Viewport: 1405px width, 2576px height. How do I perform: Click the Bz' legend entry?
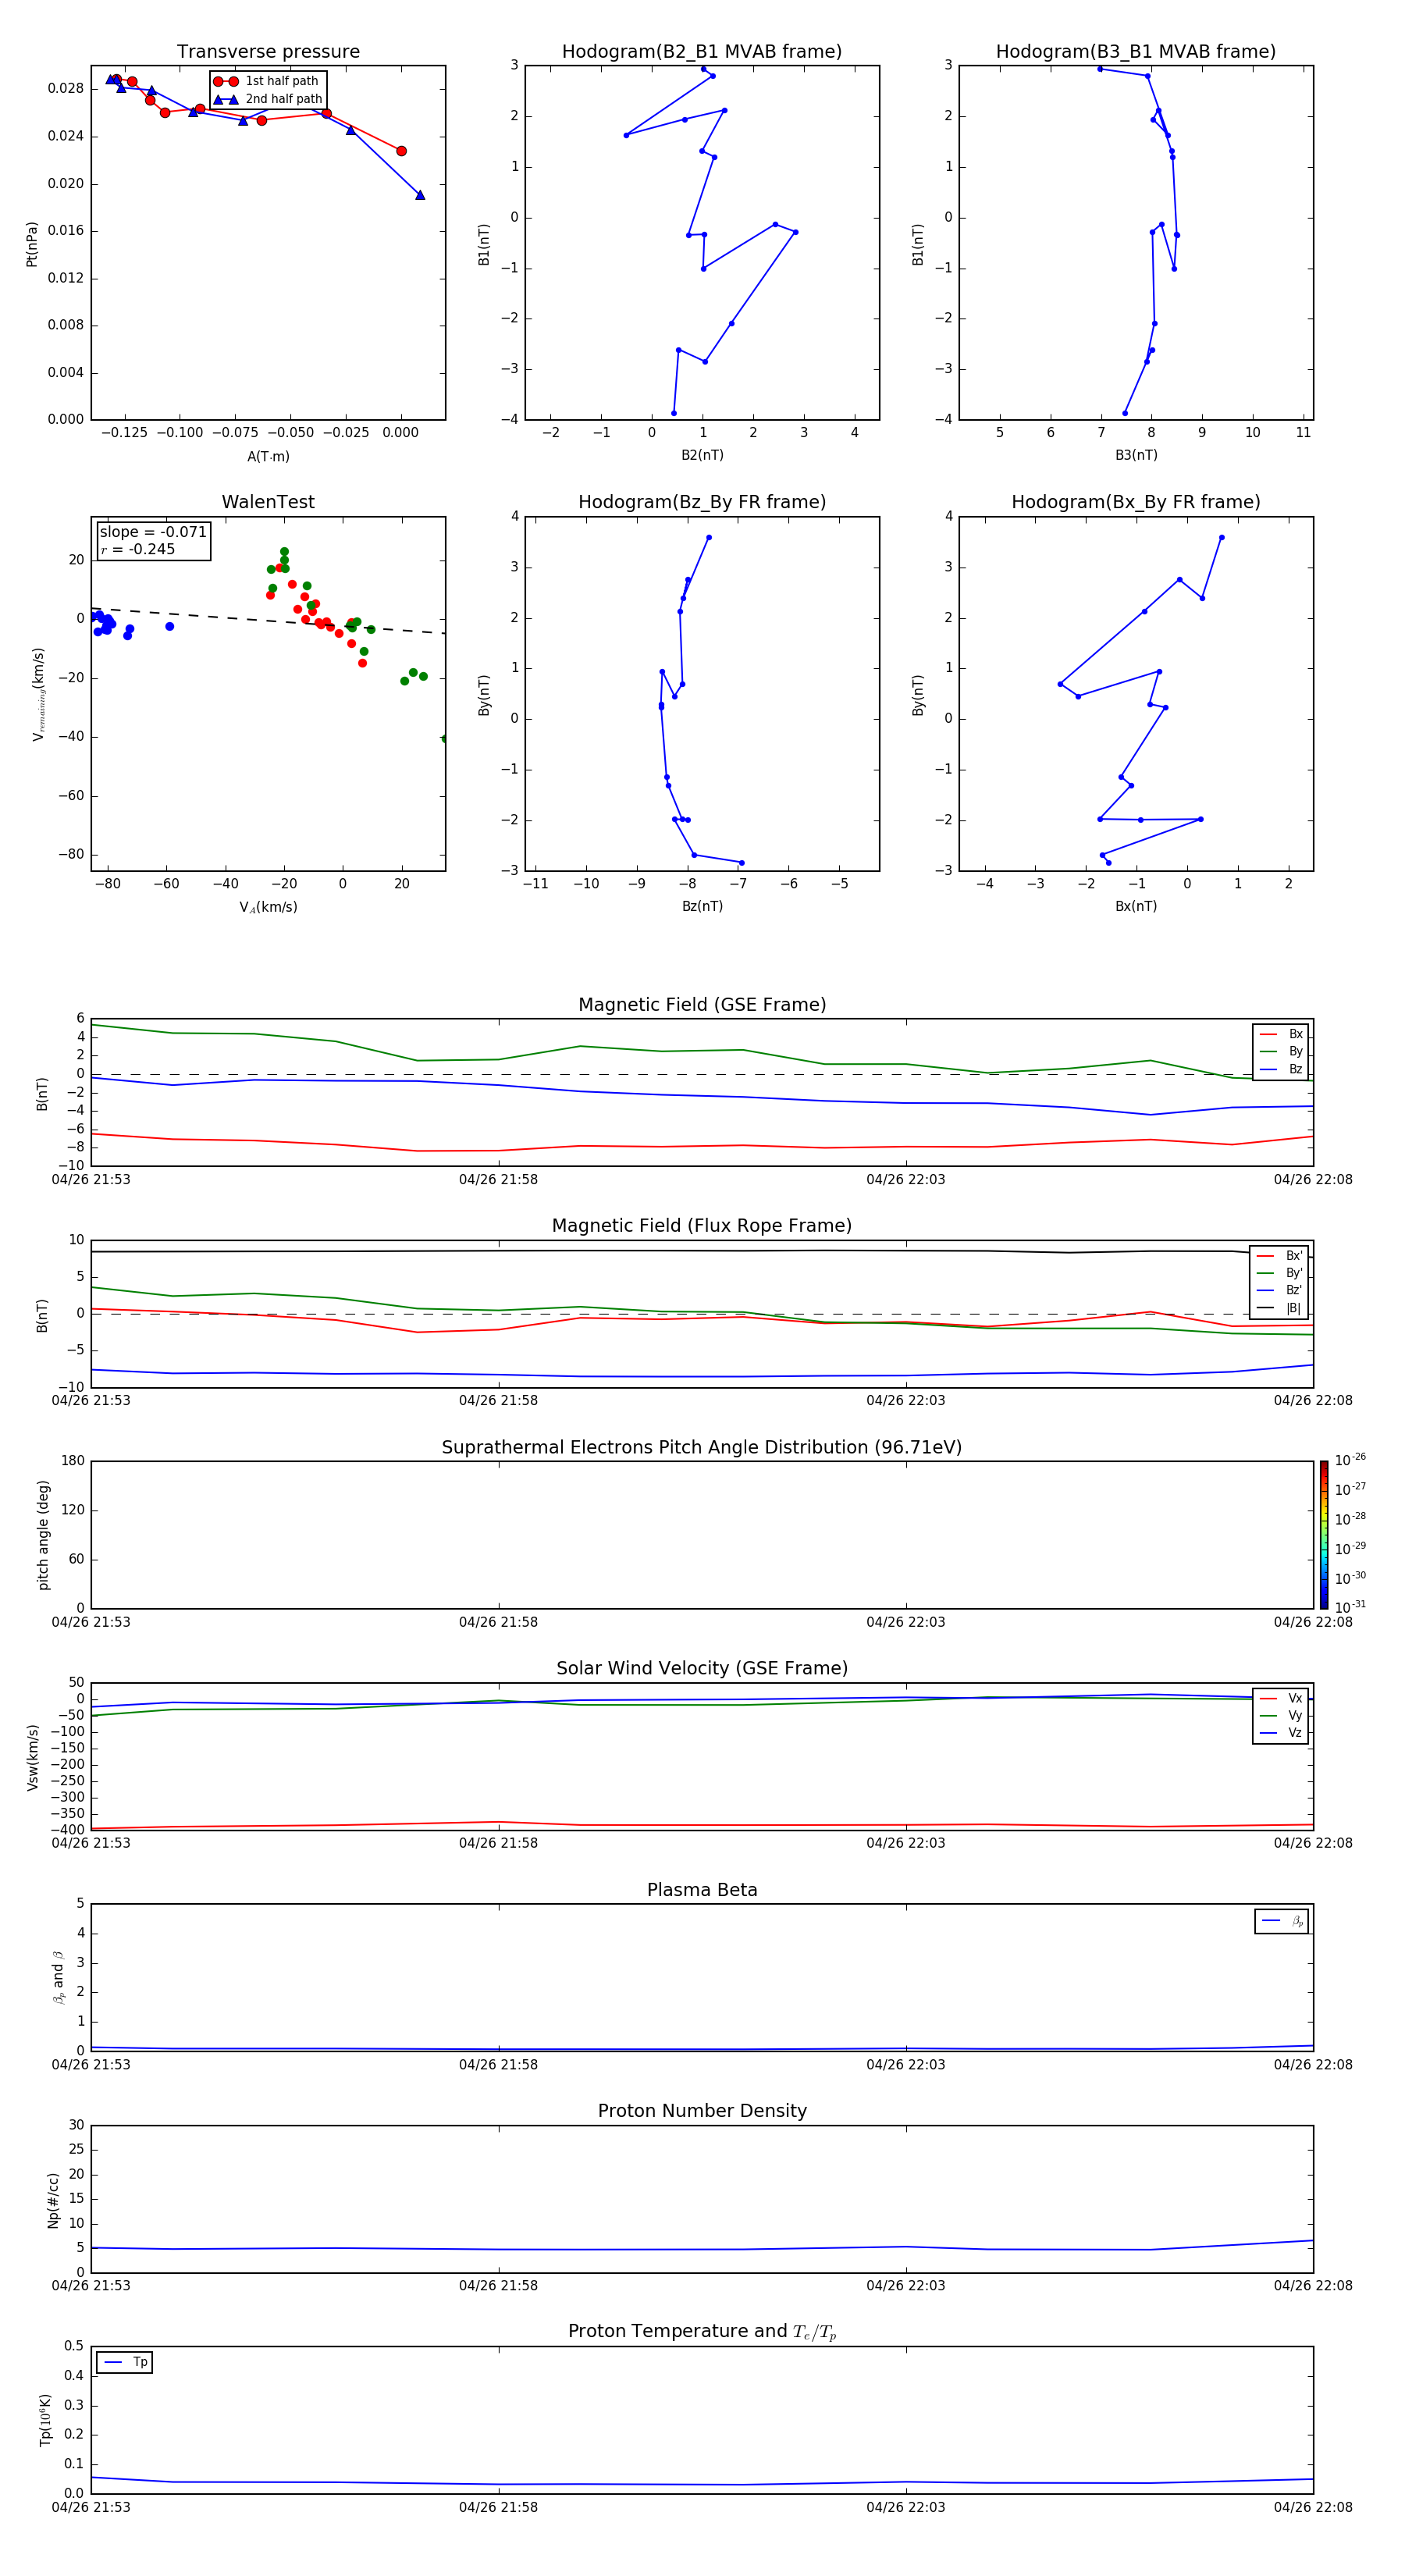click(1280, 1290)
